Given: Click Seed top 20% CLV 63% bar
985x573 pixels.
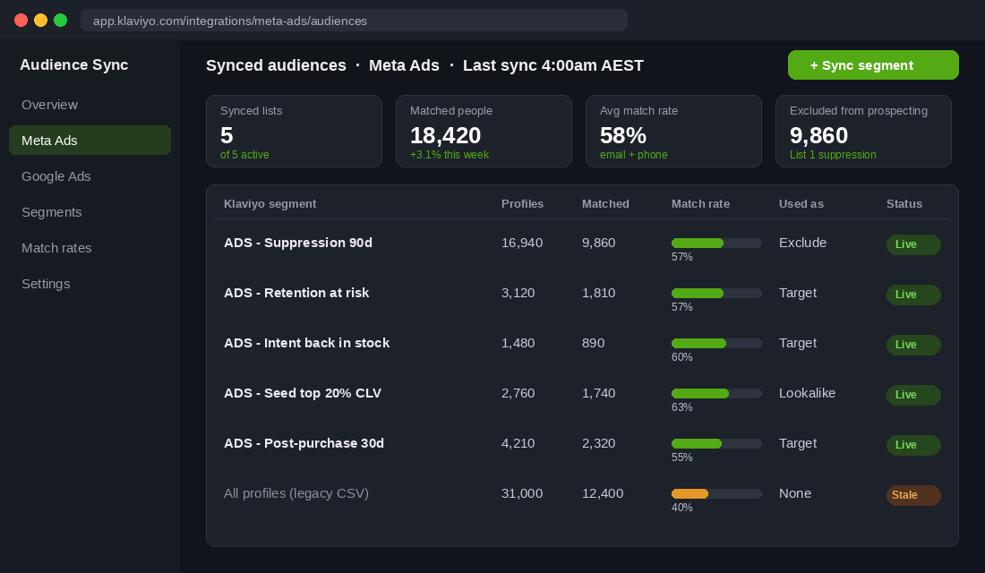Looking at the screenshot, I should pos(716,394).
